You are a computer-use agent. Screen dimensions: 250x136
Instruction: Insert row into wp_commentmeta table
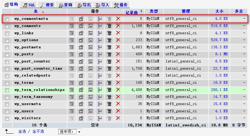100,19
